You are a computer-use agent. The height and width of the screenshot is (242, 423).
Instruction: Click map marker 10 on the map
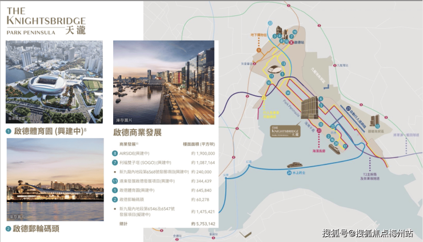coord(269,83)
